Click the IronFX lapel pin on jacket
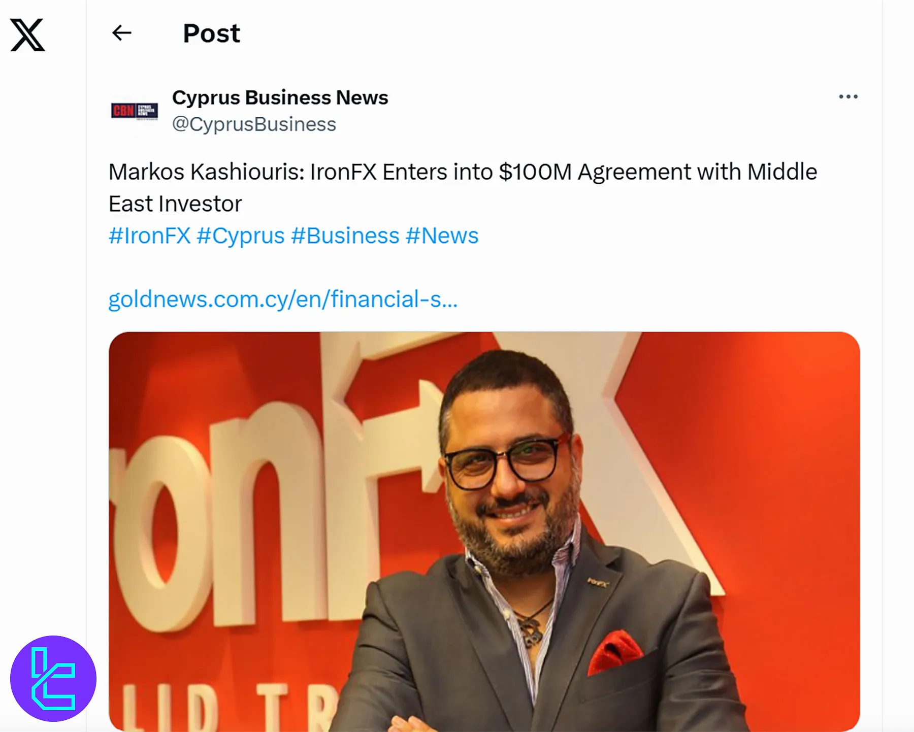This screenshot has height=732, width=914. point(598,583)
